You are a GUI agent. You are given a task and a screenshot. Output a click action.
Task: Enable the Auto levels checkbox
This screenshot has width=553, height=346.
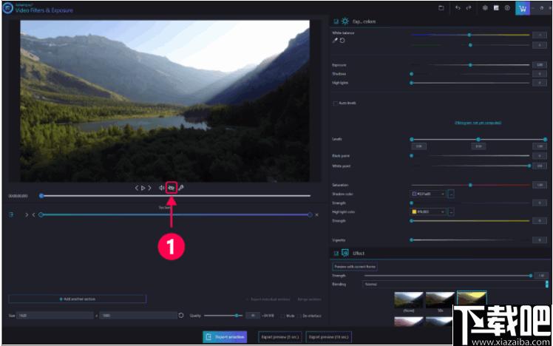pos(335,103)
